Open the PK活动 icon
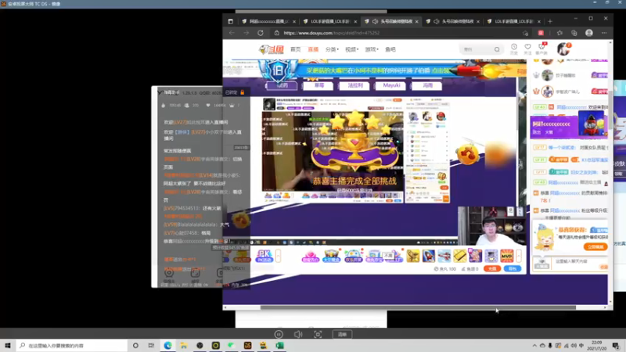626x352 pixels. click(x=264, y=256)
